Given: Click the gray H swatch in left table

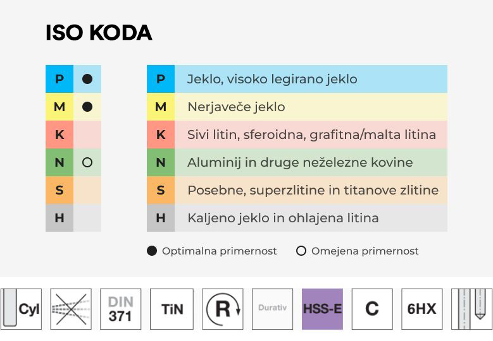Looking at the screenshot, I should [x=59, y=218].
